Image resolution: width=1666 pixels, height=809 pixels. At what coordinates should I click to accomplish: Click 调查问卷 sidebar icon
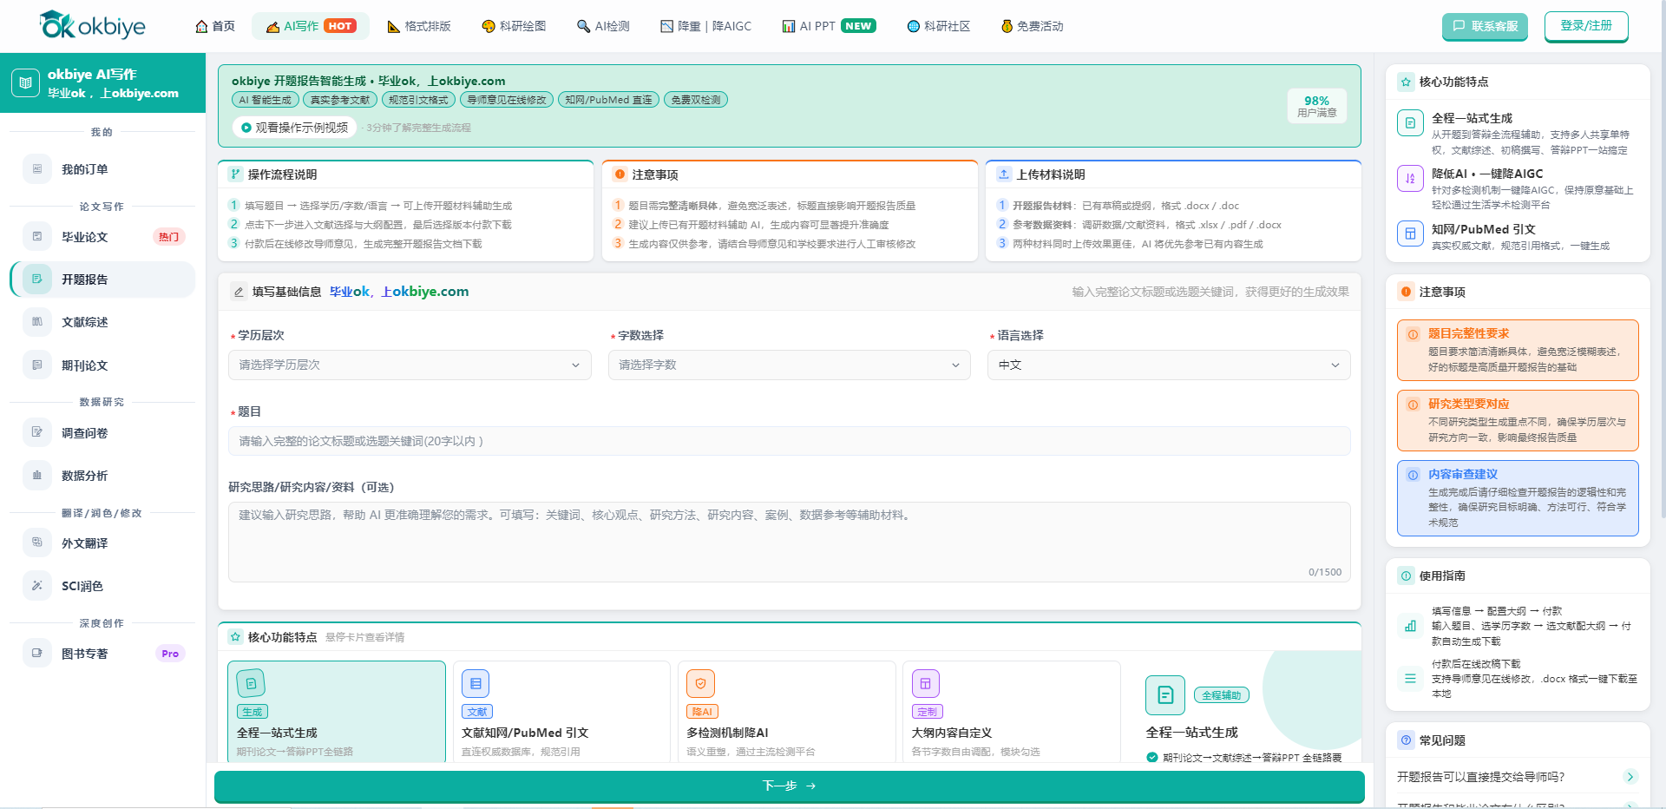(36, 432)
